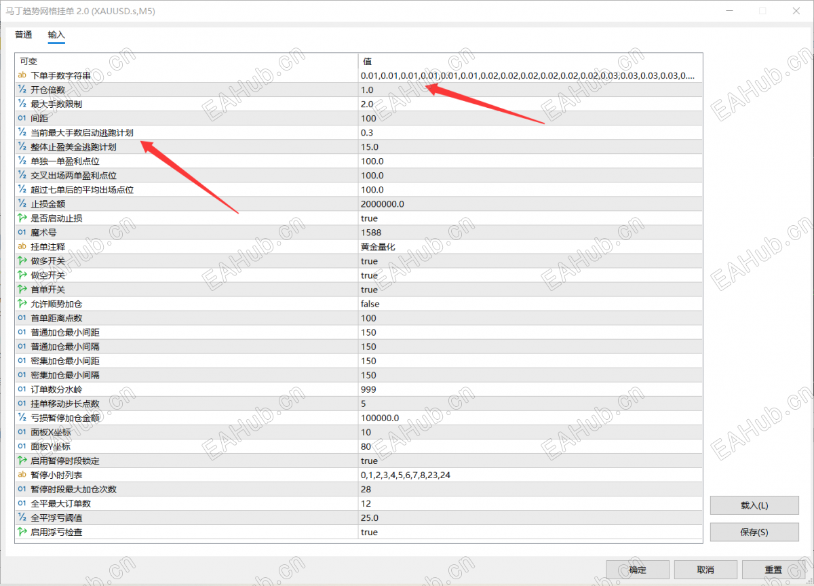This screenshot has height=586, width=814.
Task: Click the boolean icon beside 做空开关
Action: point(22,275)
